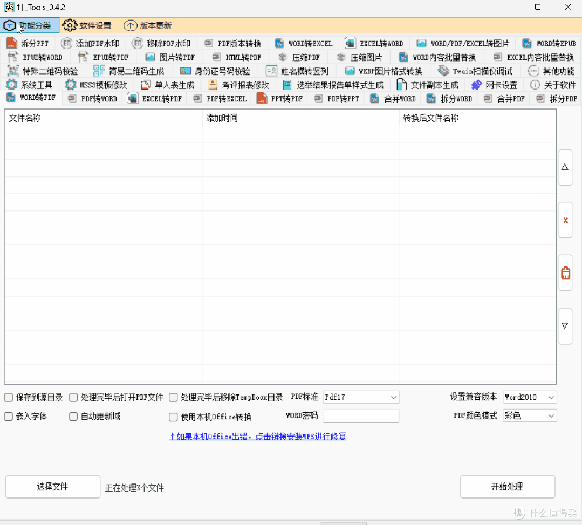Clear the file list with trash button
582x525 pixels.
click(x=565, y=272)
